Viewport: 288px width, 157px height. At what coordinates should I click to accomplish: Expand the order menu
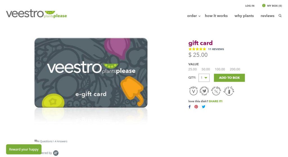[193, 16]
